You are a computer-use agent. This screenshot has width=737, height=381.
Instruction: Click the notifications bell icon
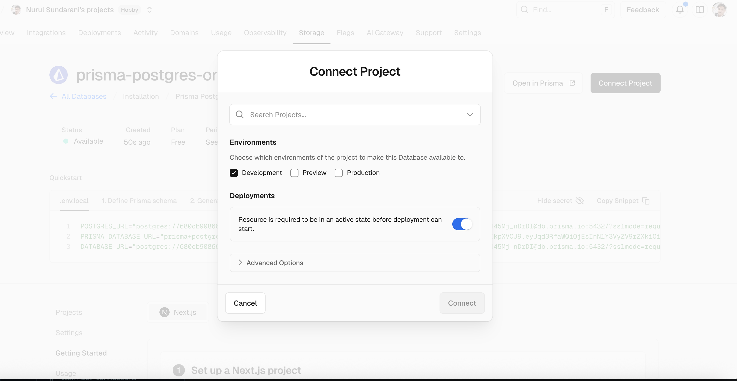tap(680, 10)
